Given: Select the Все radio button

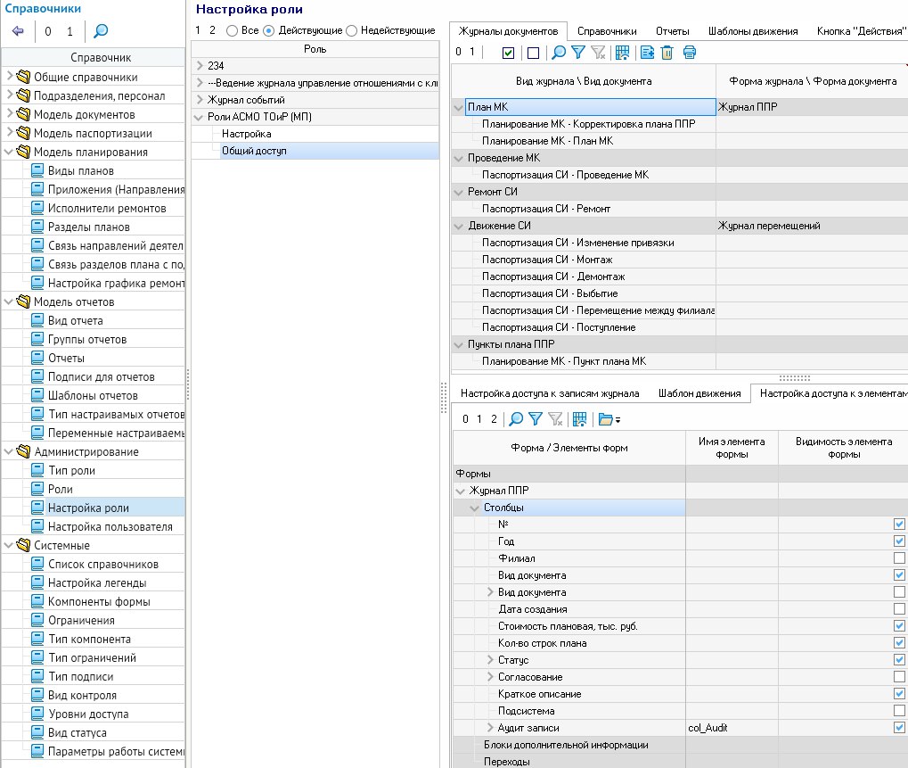Looking at the screenshot, I should (233, 30).
